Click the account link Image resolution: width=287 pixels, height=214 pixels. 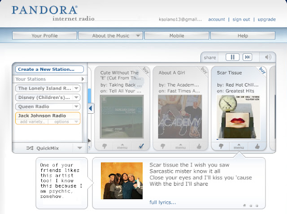coord(217,19)
